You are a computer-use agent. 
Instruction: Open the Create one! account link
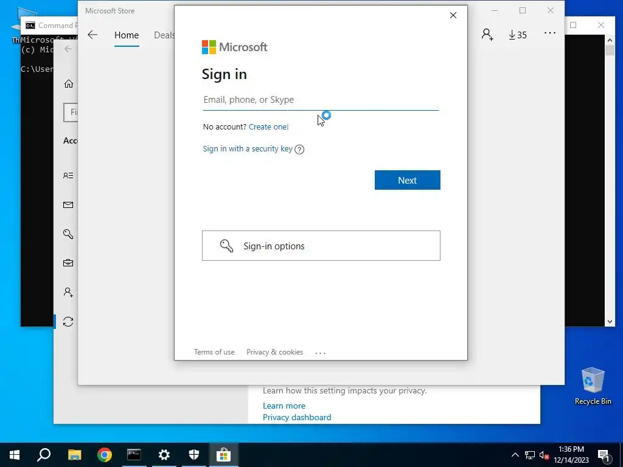coord(268,126)
